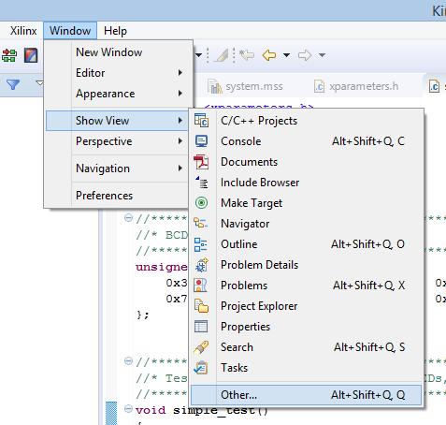Collapse the BCD comment block fold
Viewport: 446px width, 425px height.
(128, 217)
